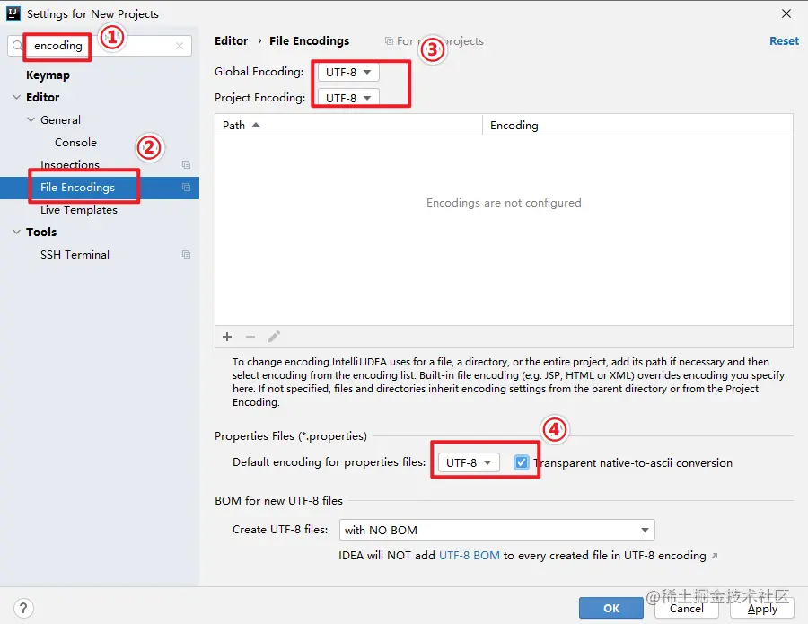The width and height of the screenshot is (808, 624).
Task: Open help with the question mark icon
Action: [23, 609]
